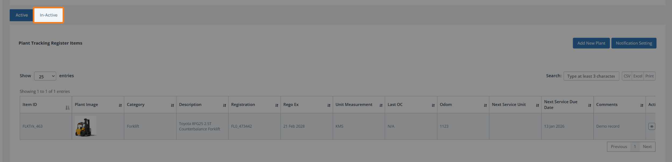Image resolution: width=672 pixels, height=162 pixels.
Task: Sort by Rego Ex column icon
Action: pos(329,105)
